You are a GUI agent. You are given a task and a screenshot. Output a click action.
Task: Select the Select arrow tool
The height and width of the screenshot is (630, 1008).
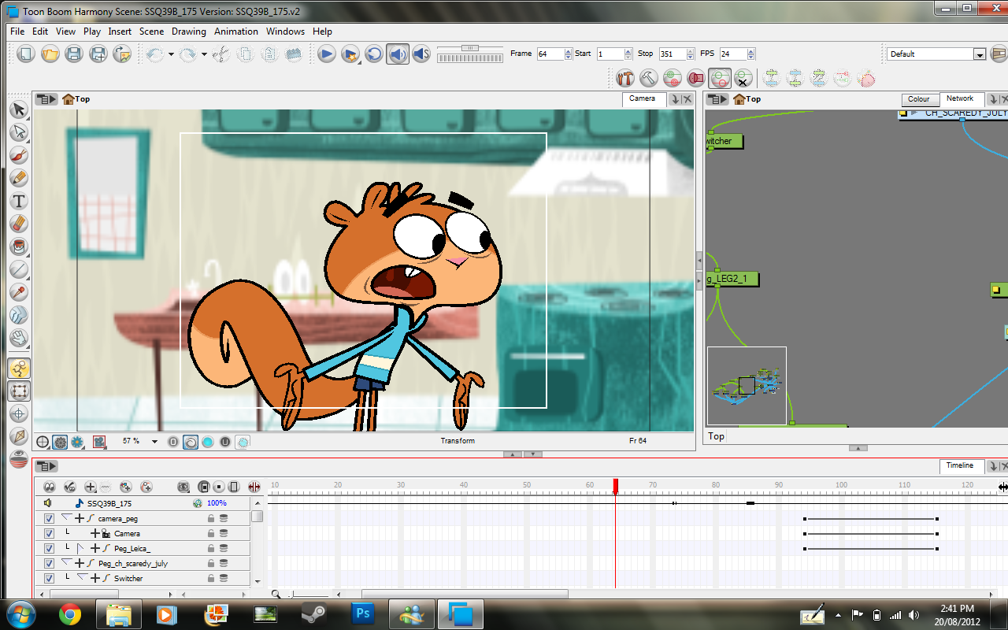(x=19, y=109)
